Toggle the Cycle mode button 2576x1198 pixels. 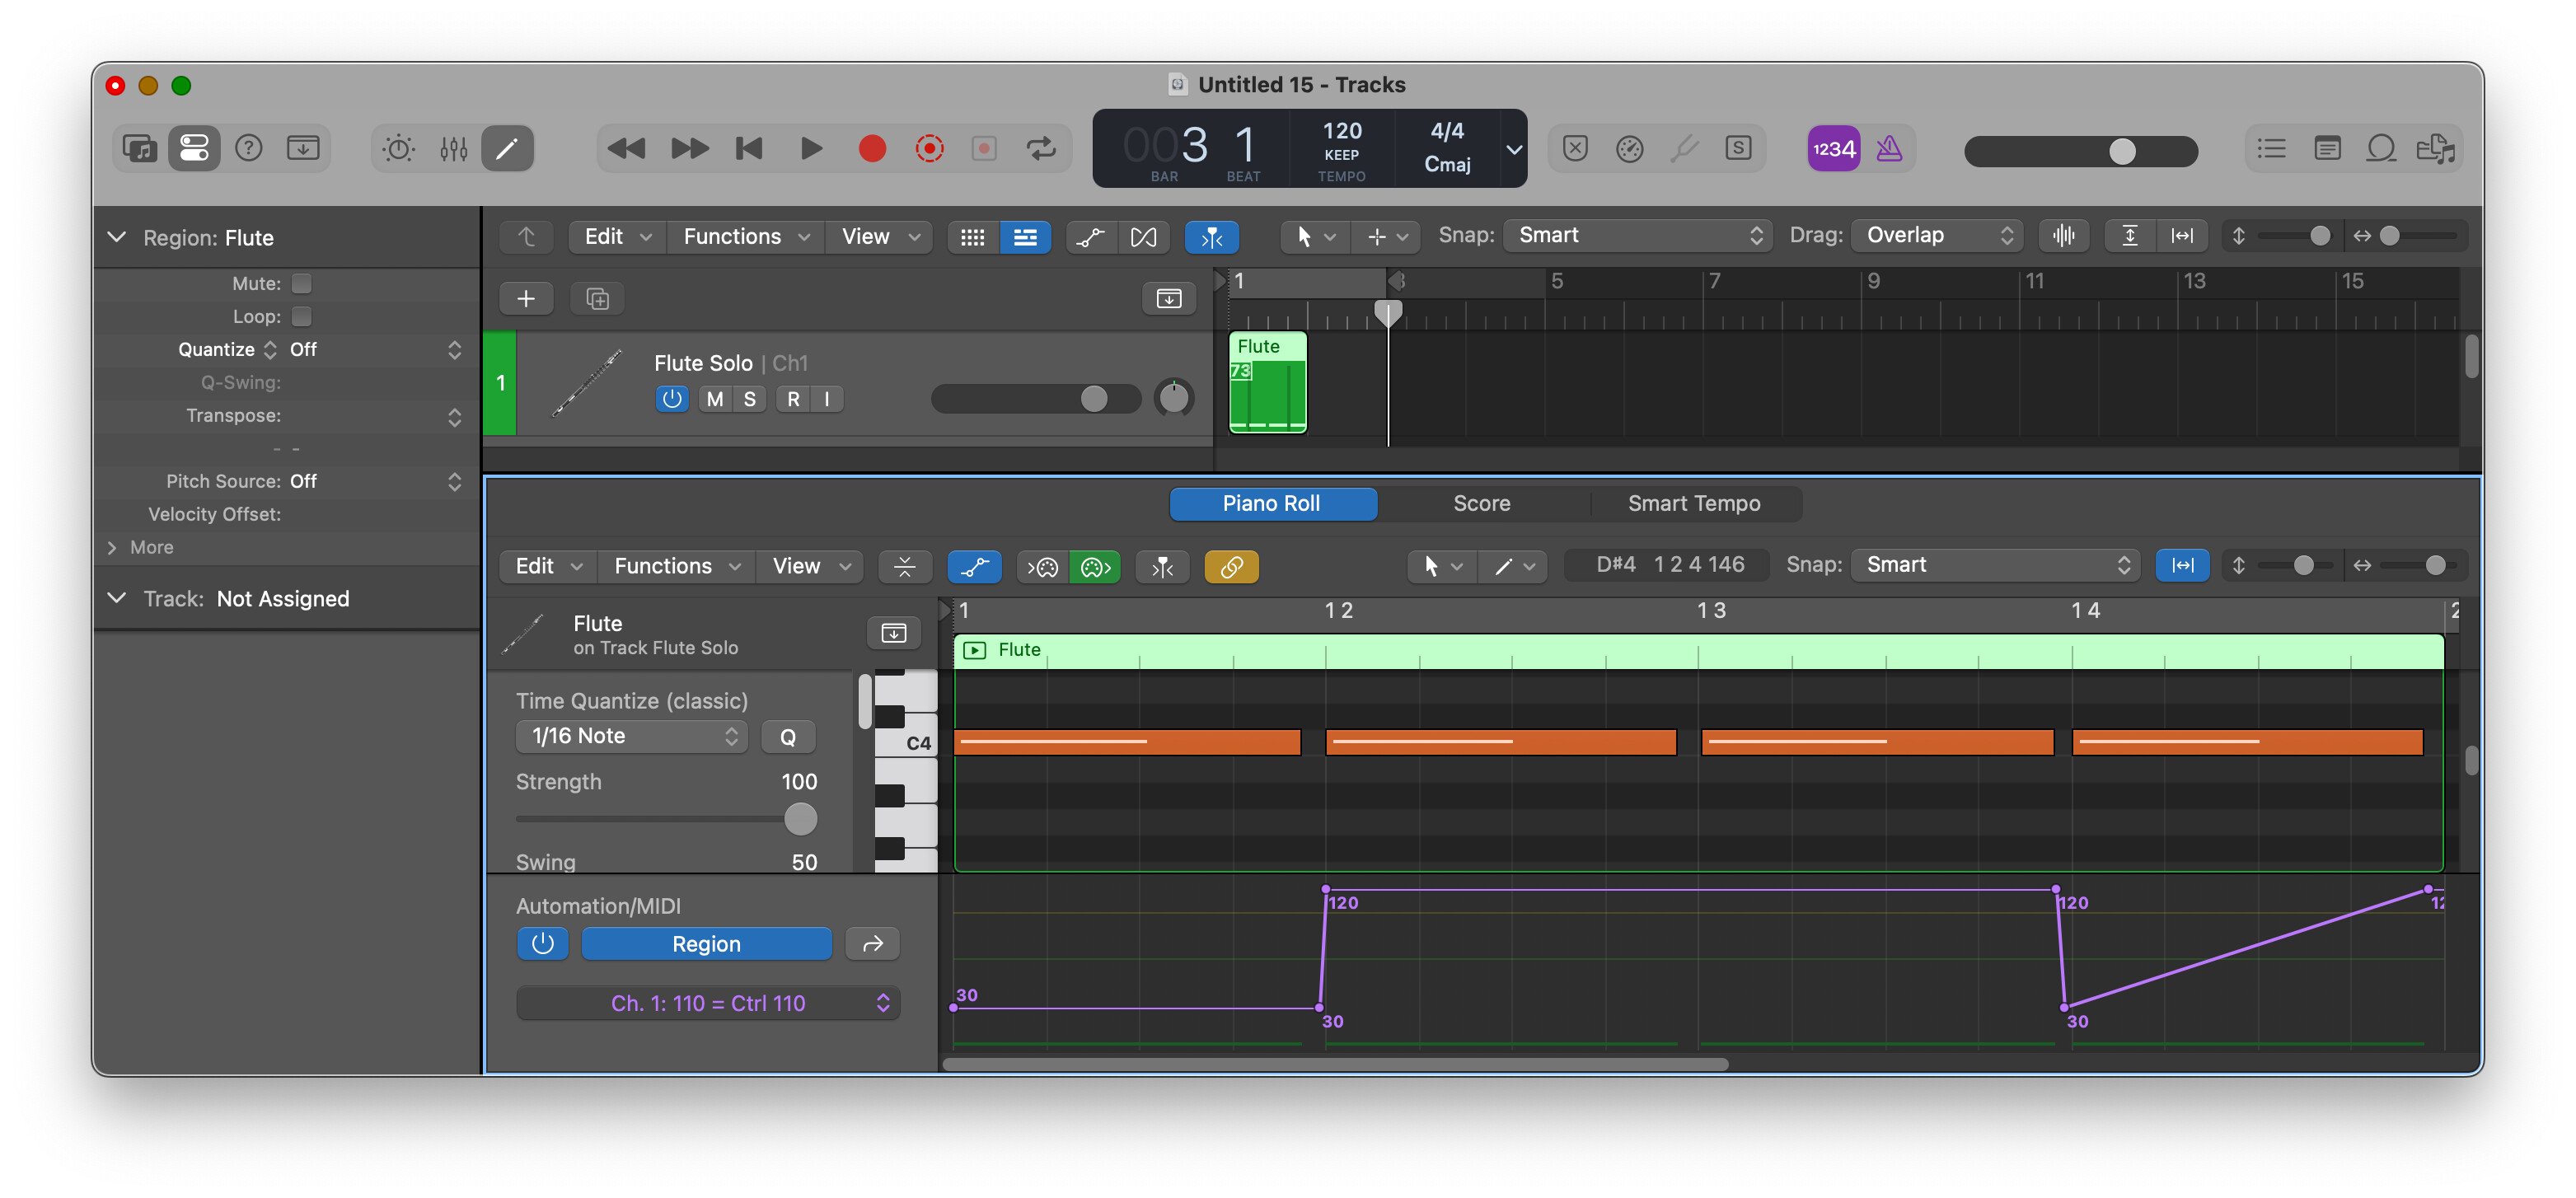[1041, 149]
